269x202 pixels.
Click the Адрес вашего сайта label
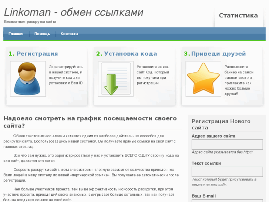213,136
